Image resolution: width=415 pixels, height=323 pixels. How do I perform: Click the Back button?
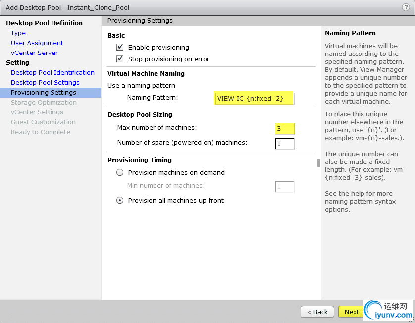click(x=317, y=312)
